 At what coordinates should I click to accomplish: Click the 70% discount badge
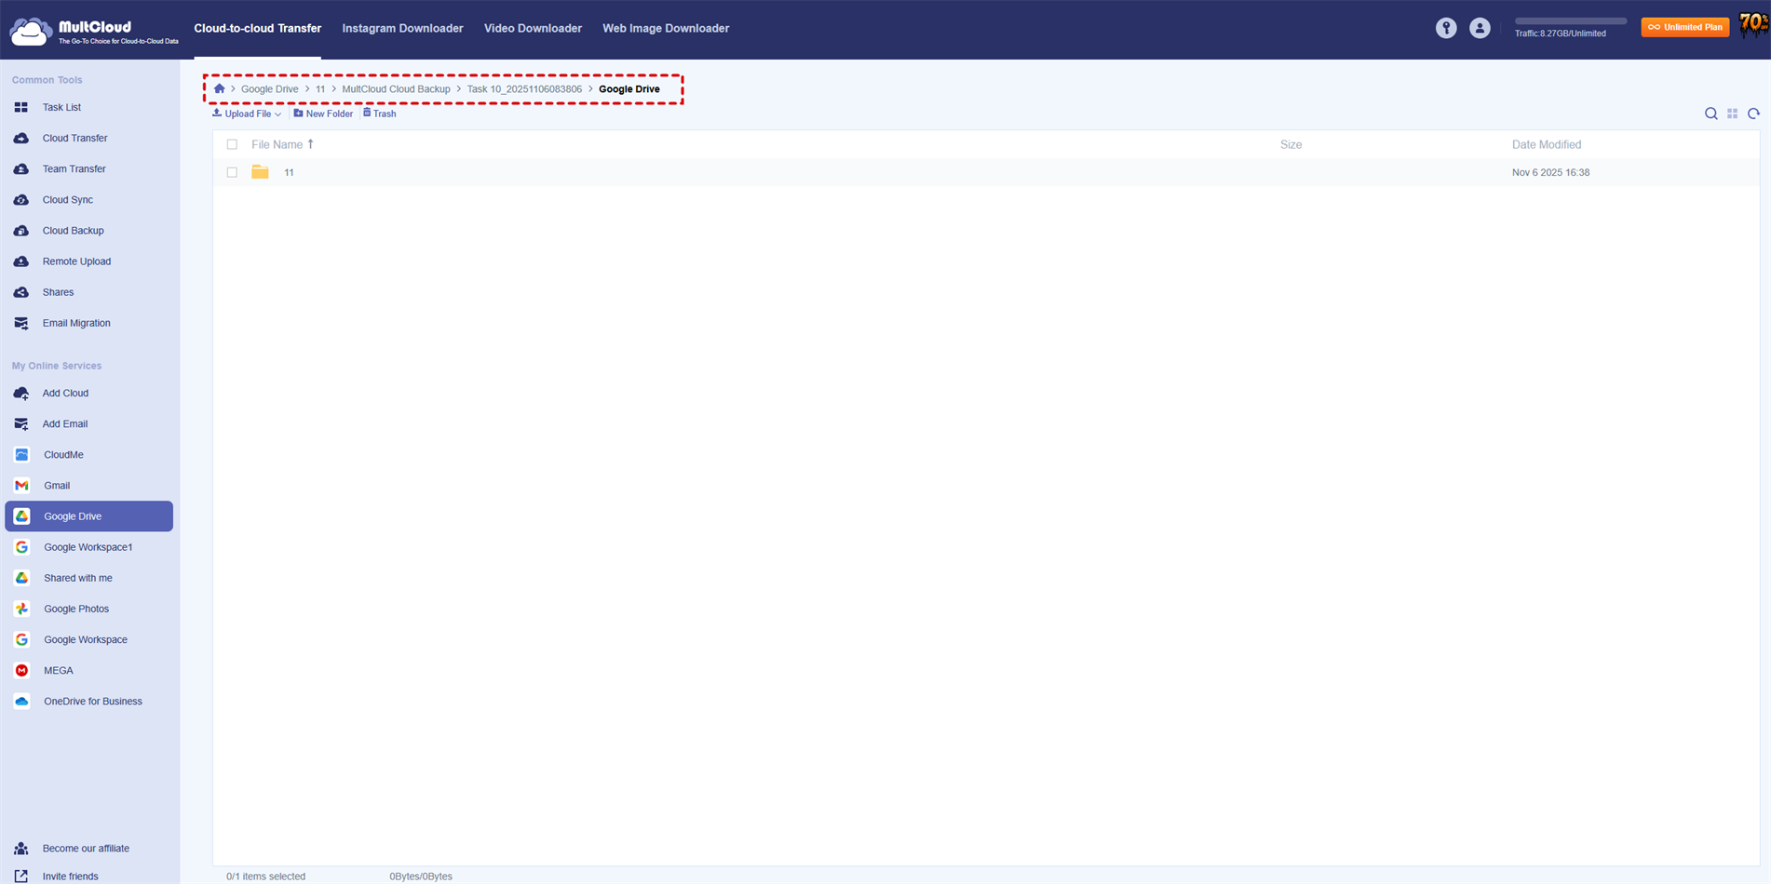(x=1753, y=25)
